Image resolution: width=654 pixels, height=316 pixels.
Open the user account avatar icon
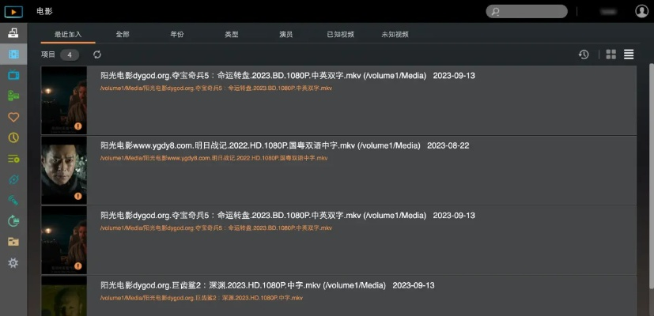pyautogui.click(x=641, y=11)
